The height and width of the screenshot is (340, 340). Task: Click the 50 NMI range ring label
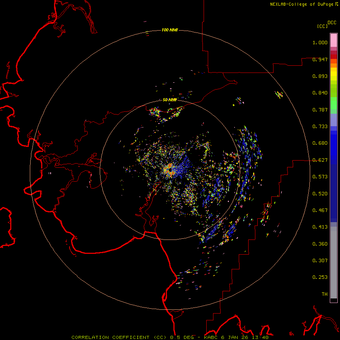click(170, 100)
